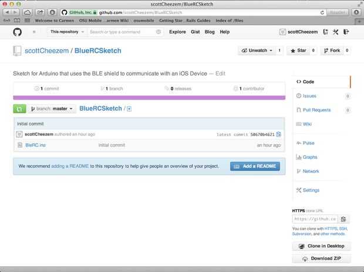Click the compare and review green button
Image resolution: width=364 pixels, height=272 pixels.
(x=19, y=109)
